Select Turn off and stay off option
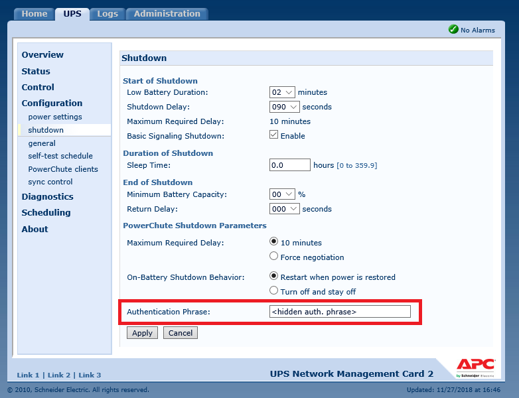 tap(273, 290)
